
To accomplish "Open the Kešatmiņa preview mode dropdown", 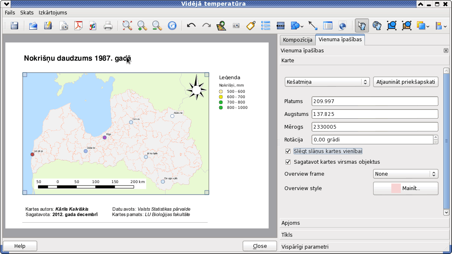I will point(327,82).
